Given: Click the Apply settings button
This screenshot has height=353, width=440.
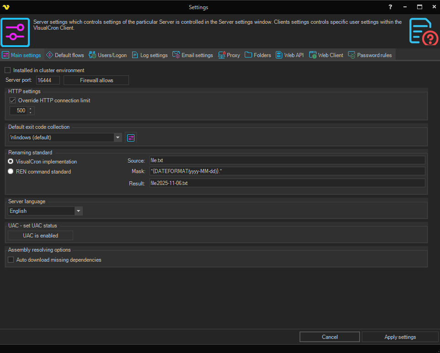Looking at the screenshot, I should pos(400,337).
